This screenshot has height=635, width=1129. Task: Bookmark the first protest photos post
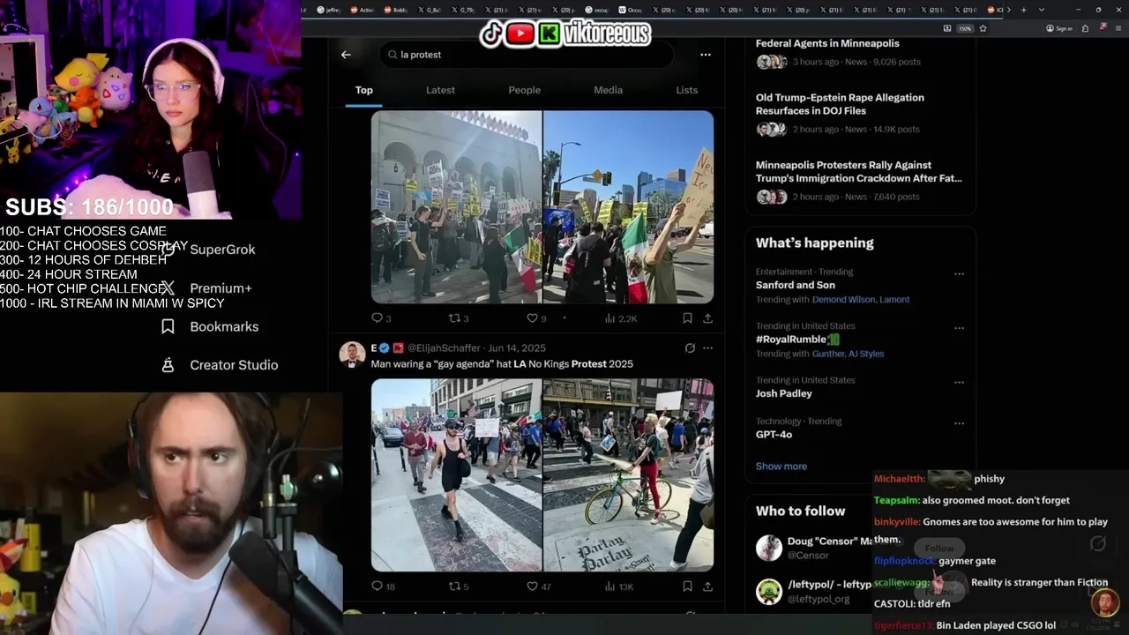[687, 318]
